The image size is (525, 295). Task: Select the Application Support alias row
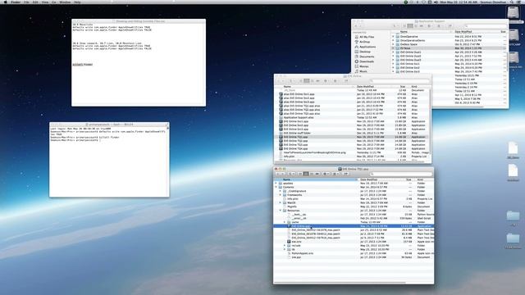[352, 117]
